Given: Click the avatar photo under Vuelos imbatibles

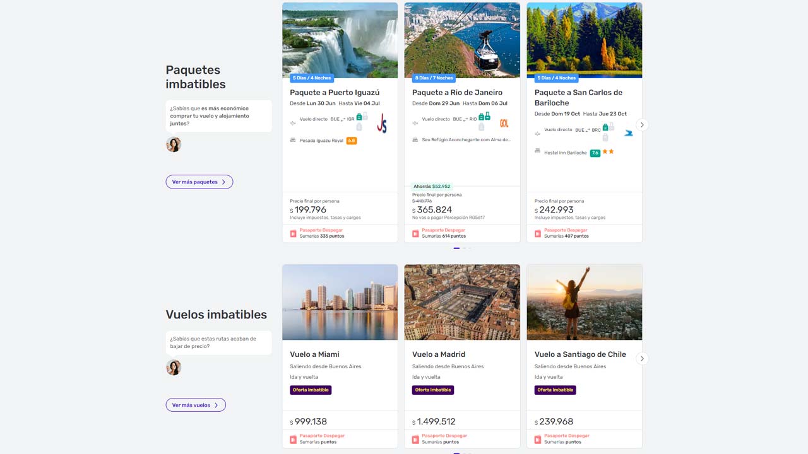Looking at the screenshot, I should tap(174, 367).
